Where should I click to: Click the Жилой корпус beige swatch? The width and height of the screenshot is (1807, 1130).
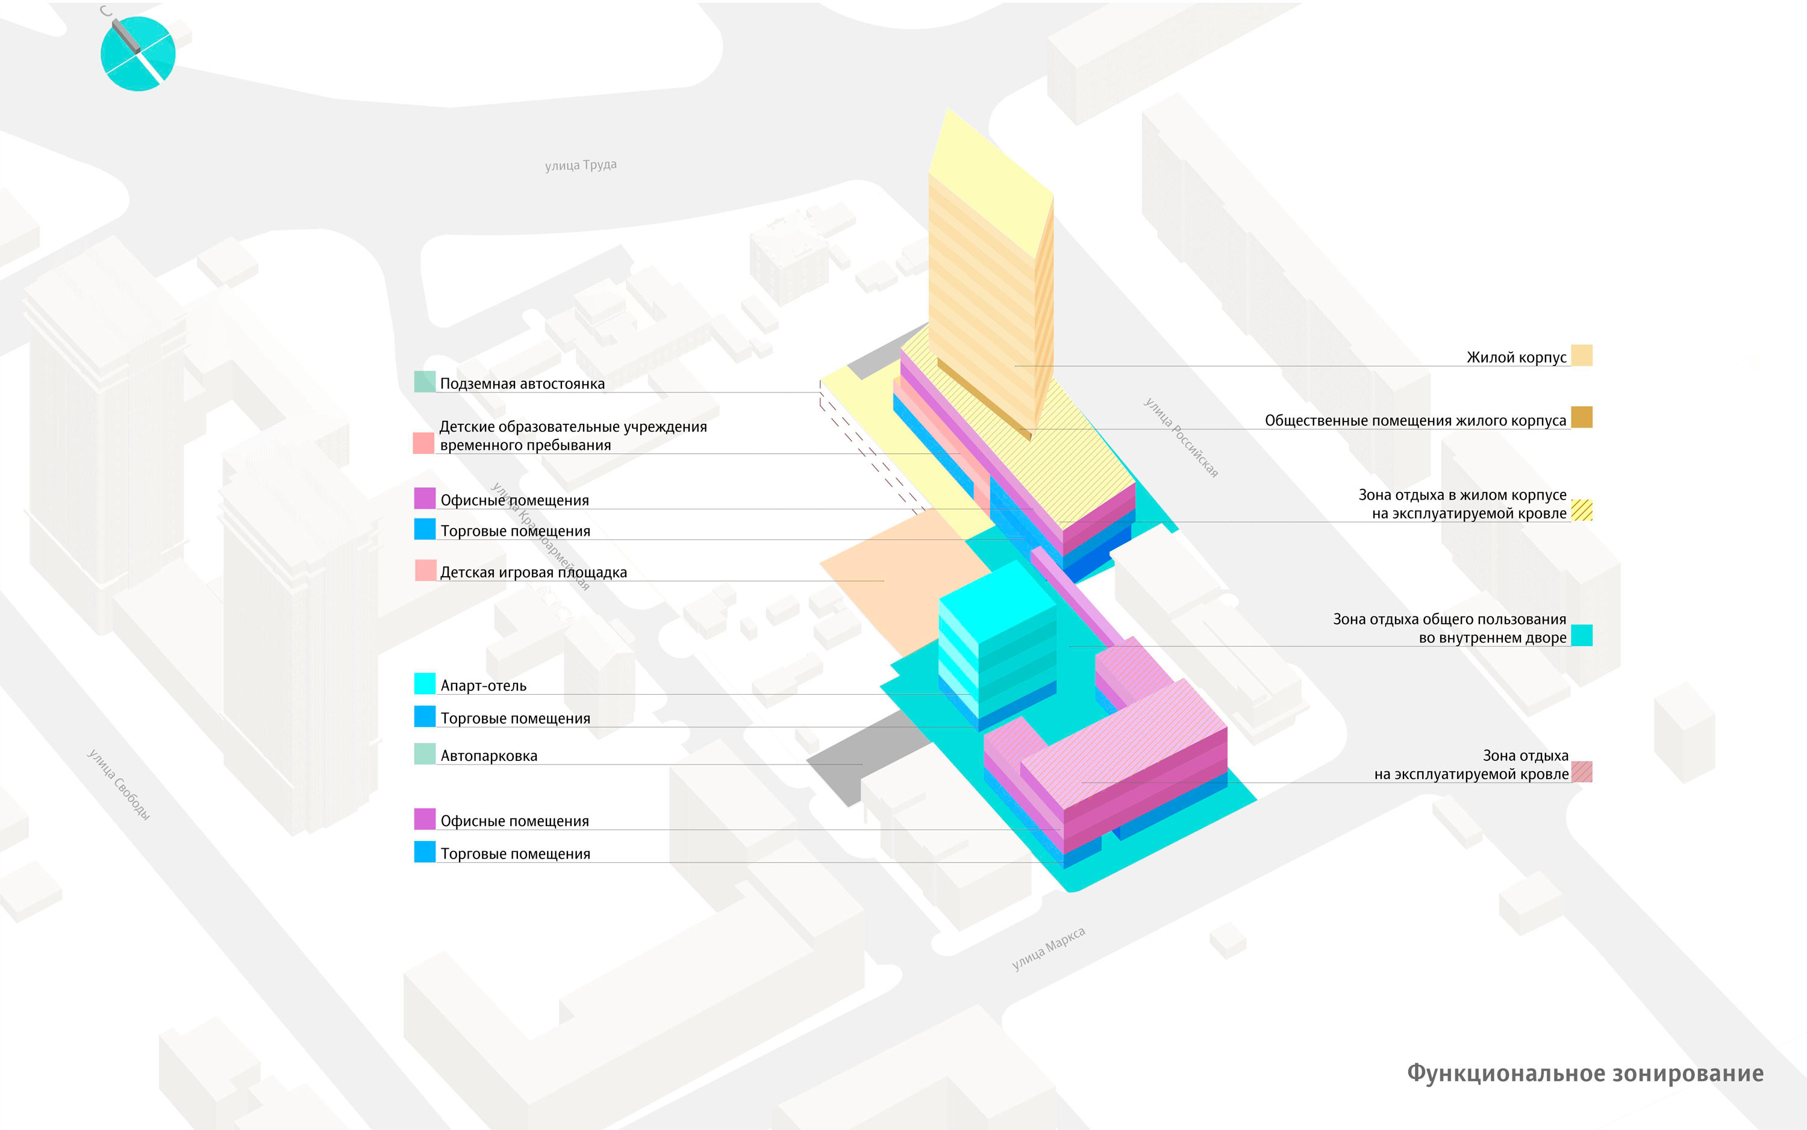click(1581, 355)
